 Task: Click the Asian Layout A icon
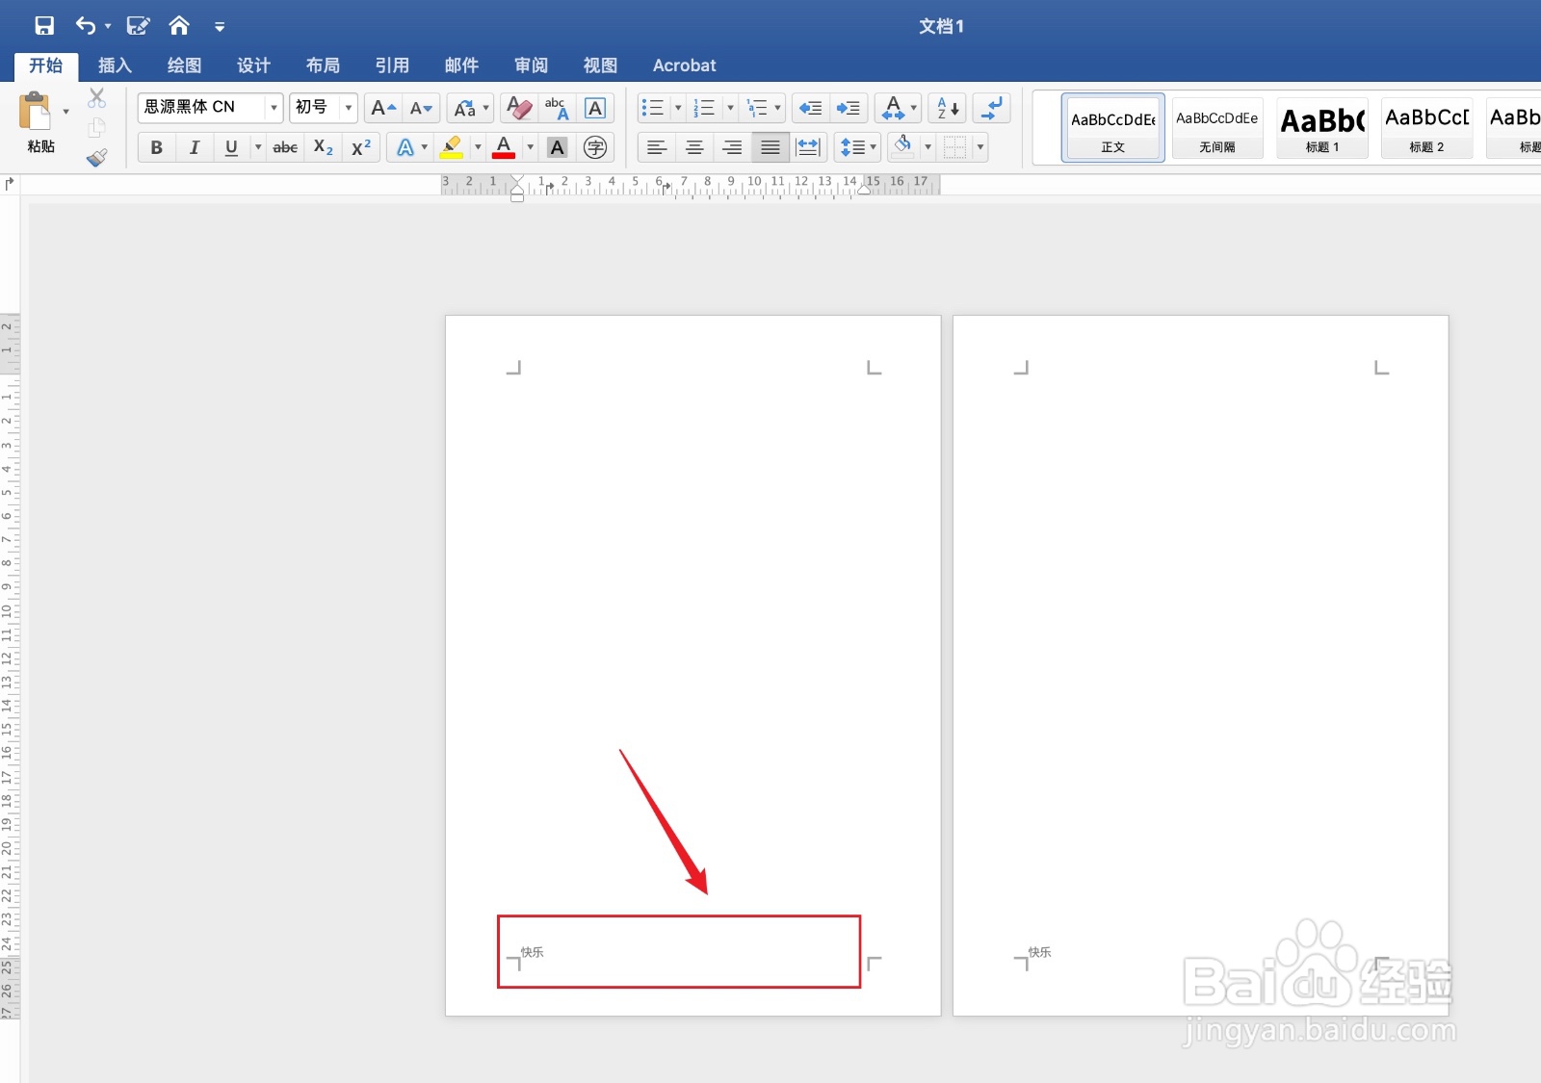pos(894,108)
